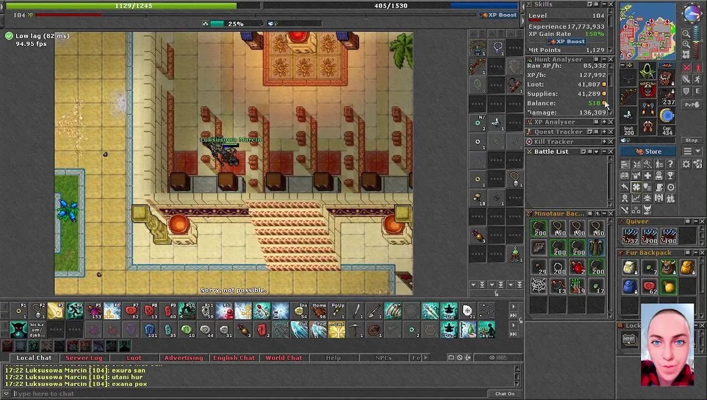Use the rope hotkey slot
The image size is (707, 400).
coord(375,331)
